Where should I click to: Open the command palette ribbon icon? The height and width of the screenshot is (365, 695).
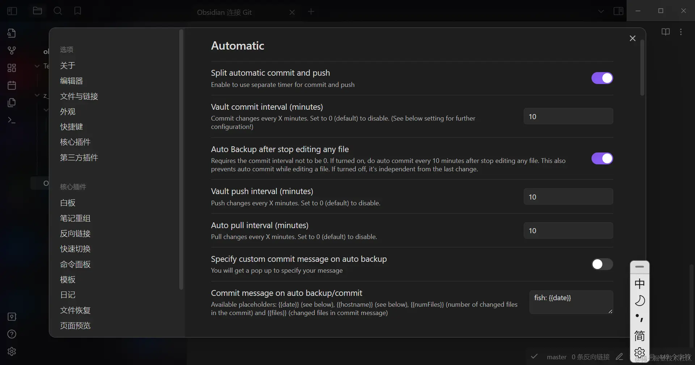(x=12, y=120)
